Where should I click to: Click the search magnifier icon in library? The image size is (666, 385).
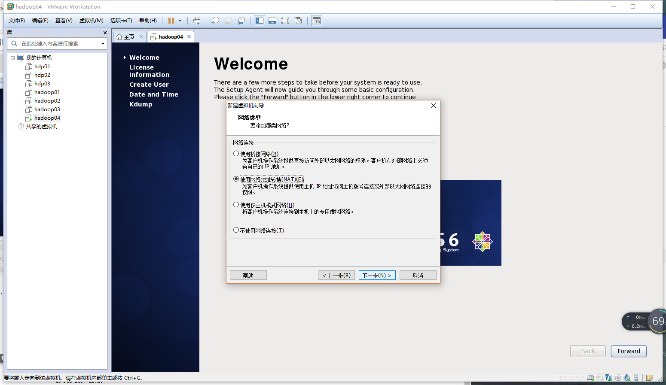click(14, 43)
